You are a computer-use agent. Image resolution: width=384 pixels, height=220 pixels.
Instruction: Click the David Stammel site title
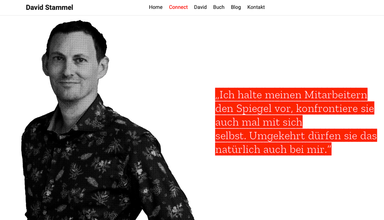coord(49,7)
